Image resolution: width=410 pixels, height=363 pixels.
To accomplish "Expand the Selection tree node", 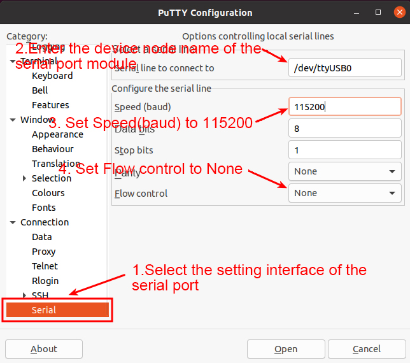I will [24, 178].
